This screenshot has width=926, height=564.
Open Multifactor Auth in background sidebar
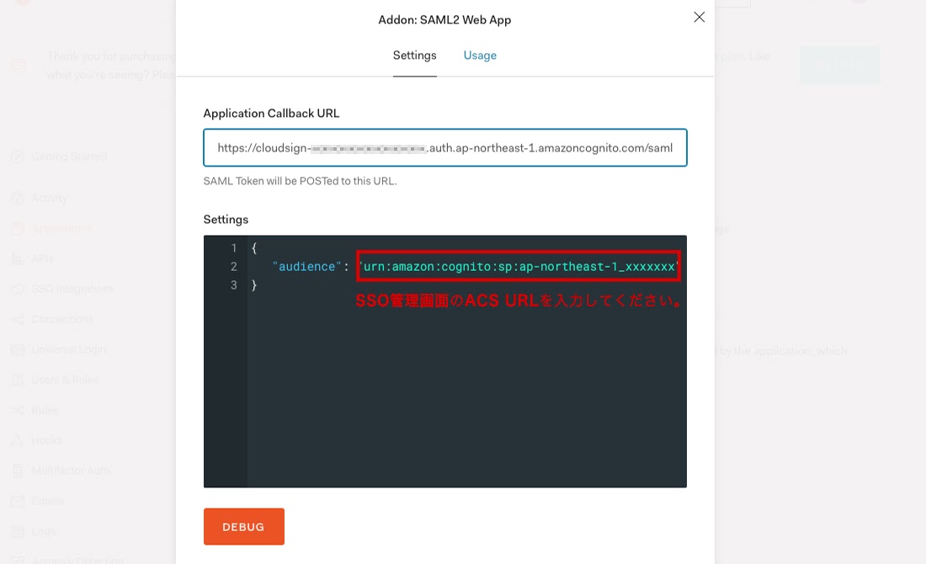71,471
